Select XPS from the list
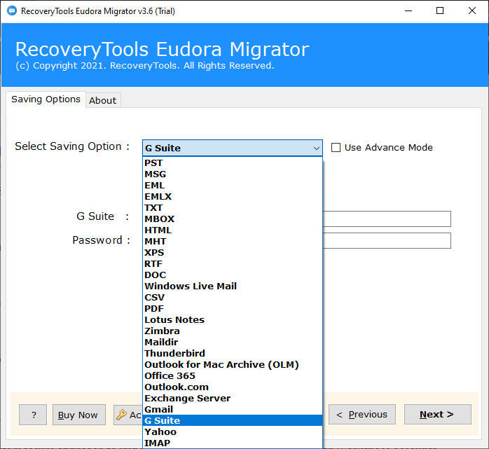This screenshot has width=489, height=449. [233, 253]
